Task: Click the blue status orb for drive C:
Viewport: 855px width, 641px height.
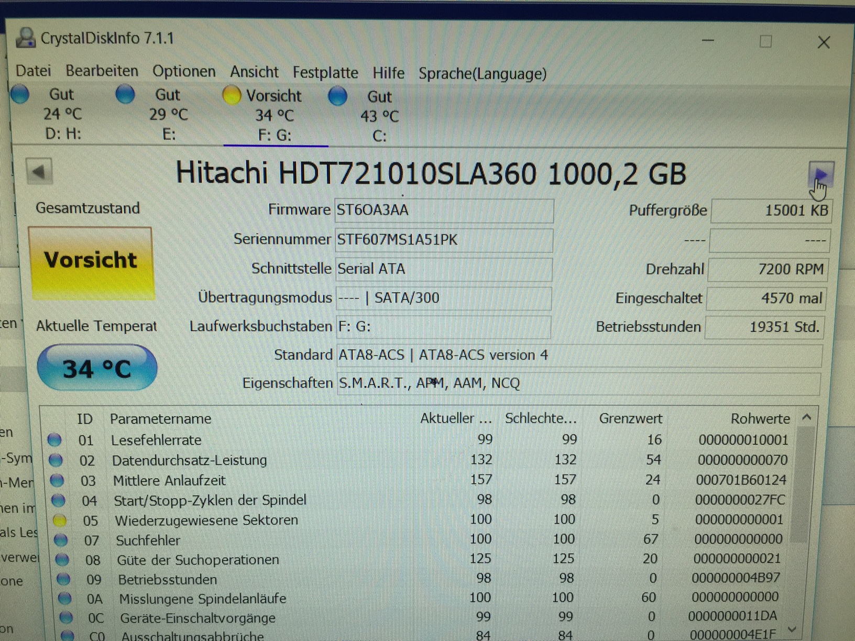Action: pos(338,96)
